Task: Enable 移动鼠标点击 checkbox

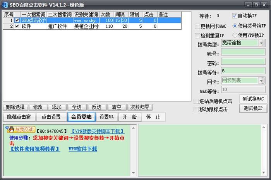Action: coord(196,109)
